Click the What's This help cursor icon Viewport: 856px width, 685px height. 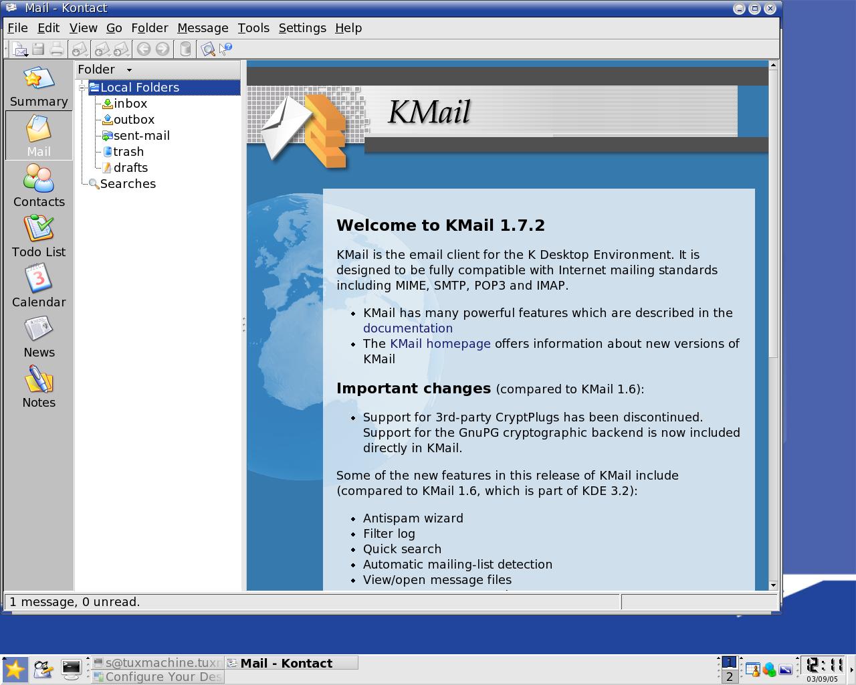pos(225,49)
